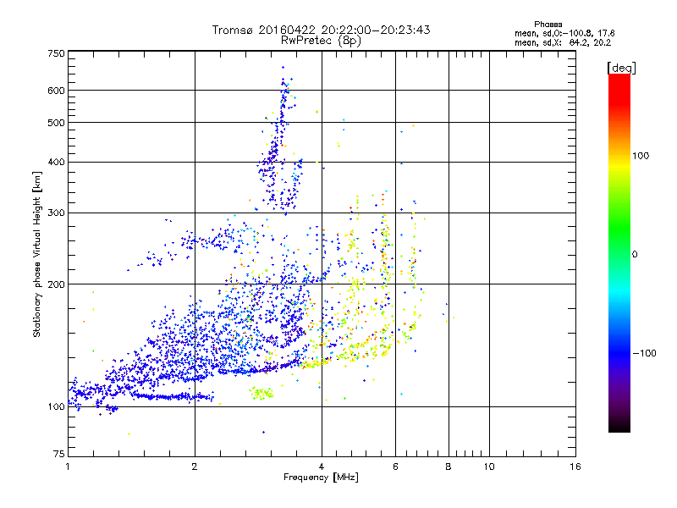Click the rainbow phase colorbar
This screenshot has height=508, width=677.
pyautogui.click(x=619, y=252)
